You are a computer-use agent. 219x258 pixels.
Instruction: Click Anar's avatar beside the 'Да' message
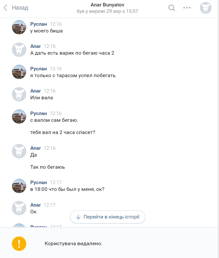[19, 151]
